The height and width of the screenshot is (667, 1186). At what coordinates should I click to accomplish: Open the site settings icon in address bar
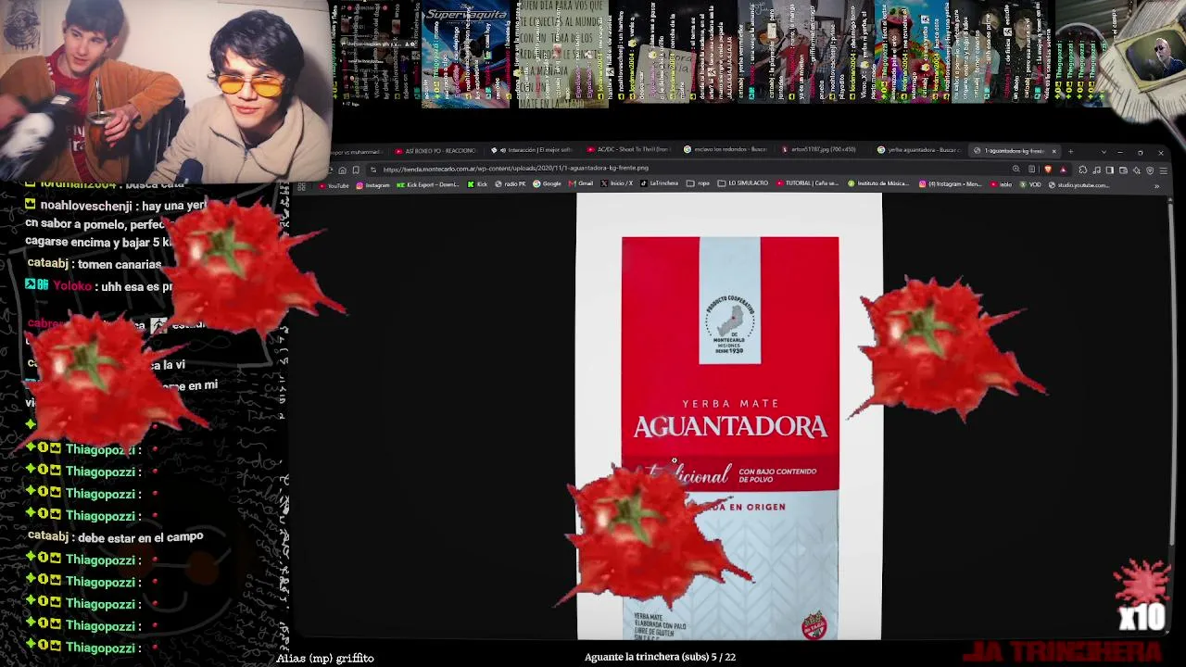[x=372, y=170]
